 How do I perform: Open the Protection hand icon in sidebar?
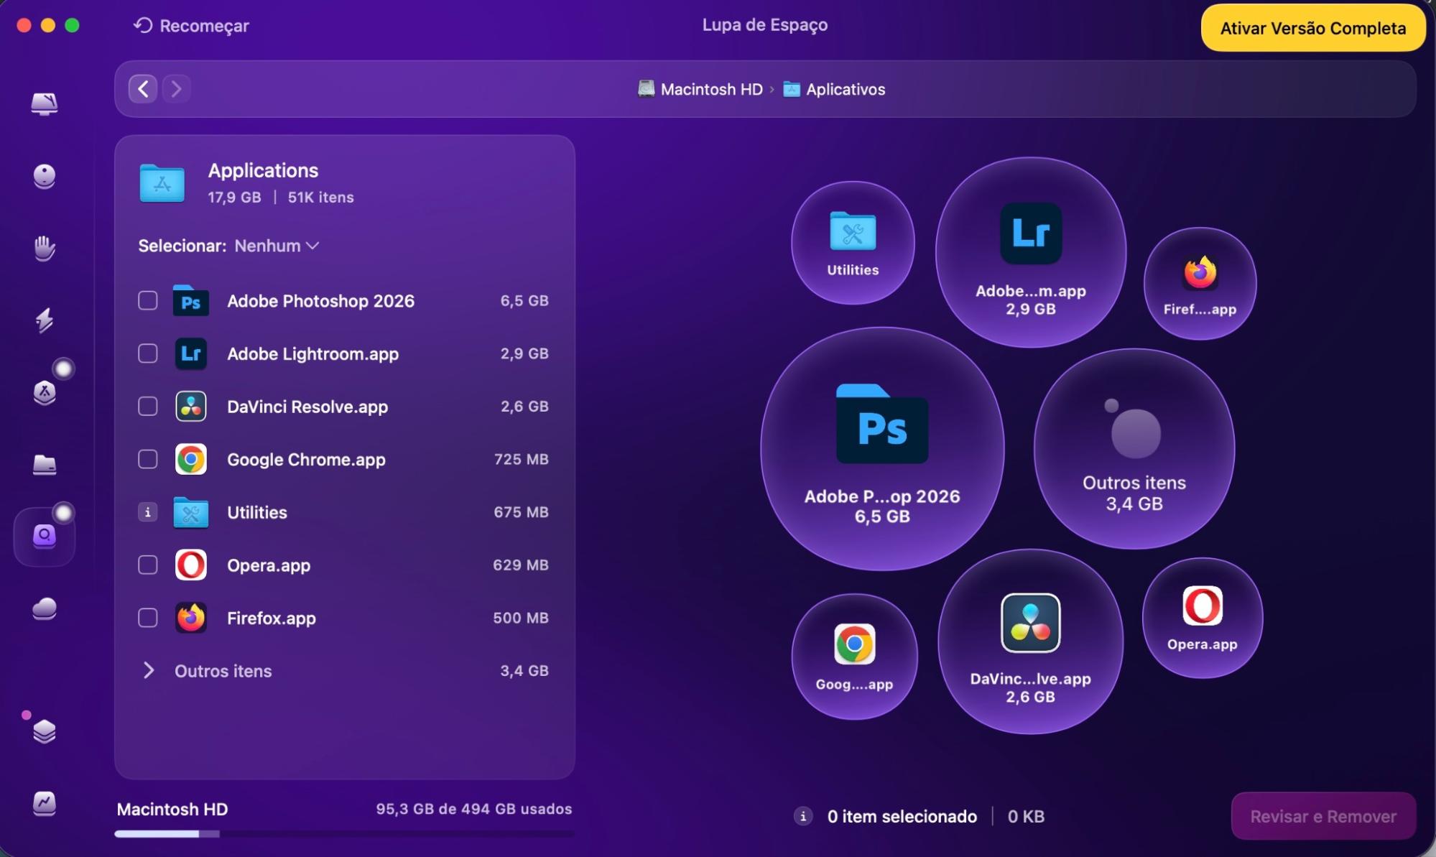pyautogui.click(x=45, y=248)
